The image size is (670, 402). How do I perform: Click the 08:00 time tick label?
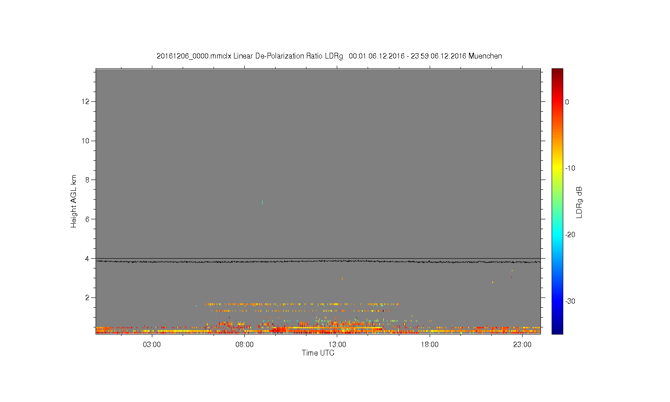[245, 345]
